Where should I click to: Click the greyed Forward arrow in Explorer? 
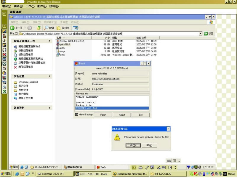[30, 28]
